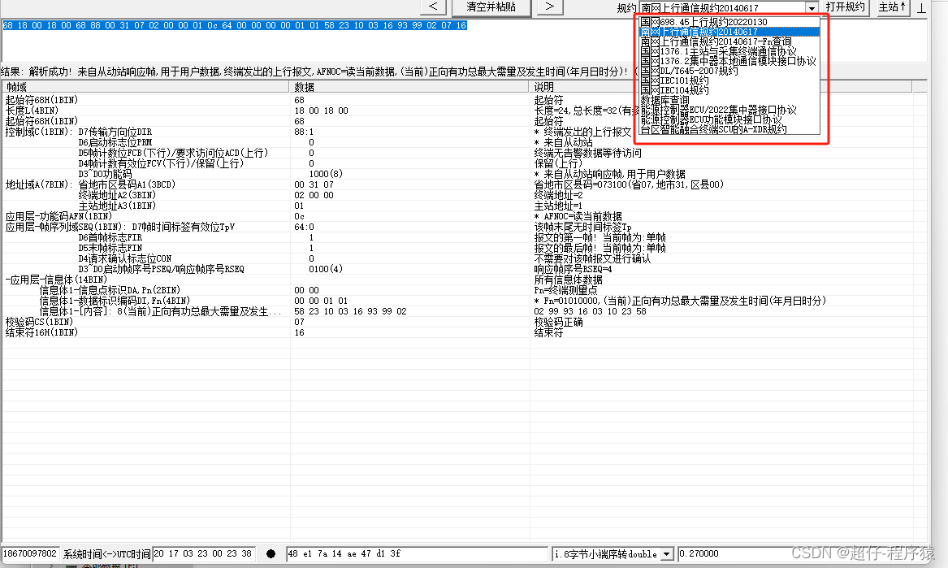Select 国网IEC101规约 option

pos(729,80)
